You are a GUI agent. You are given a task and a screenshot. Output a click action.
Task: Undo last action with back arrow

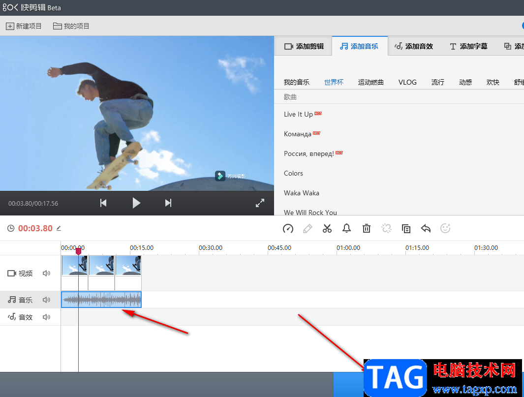(426, 229)
